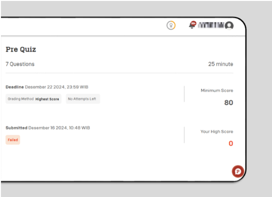Open the notifications bell icon
This screenshot has width=272, height=197.
(x=192, y=26)
